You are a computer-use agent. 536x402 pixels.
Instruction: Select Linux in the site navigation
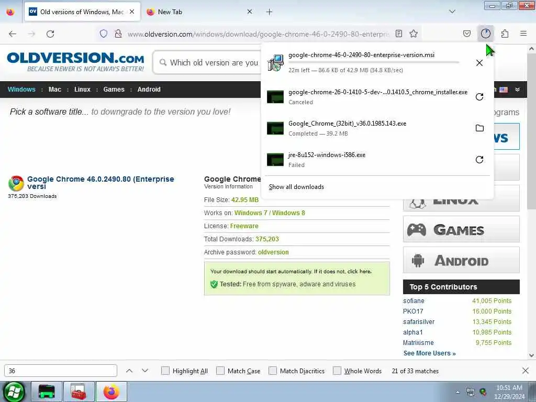point(82,89)
